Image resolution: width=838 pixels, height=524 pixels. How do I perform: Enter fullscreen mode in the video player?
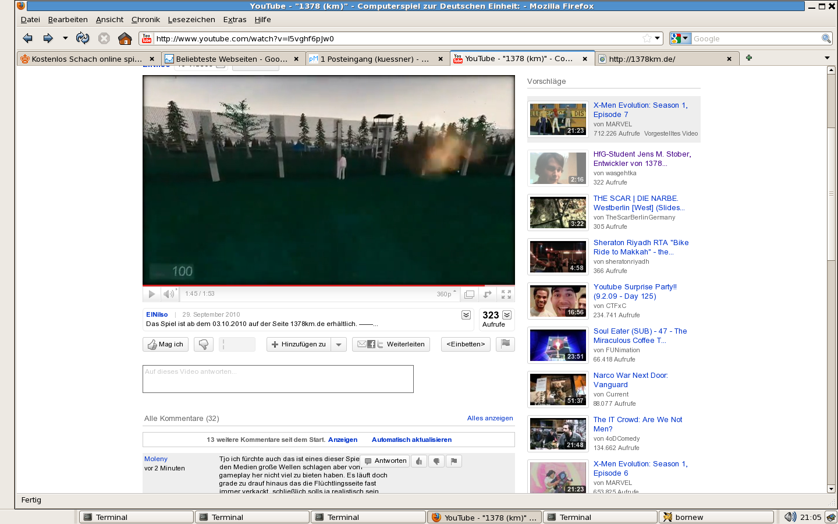506,294
